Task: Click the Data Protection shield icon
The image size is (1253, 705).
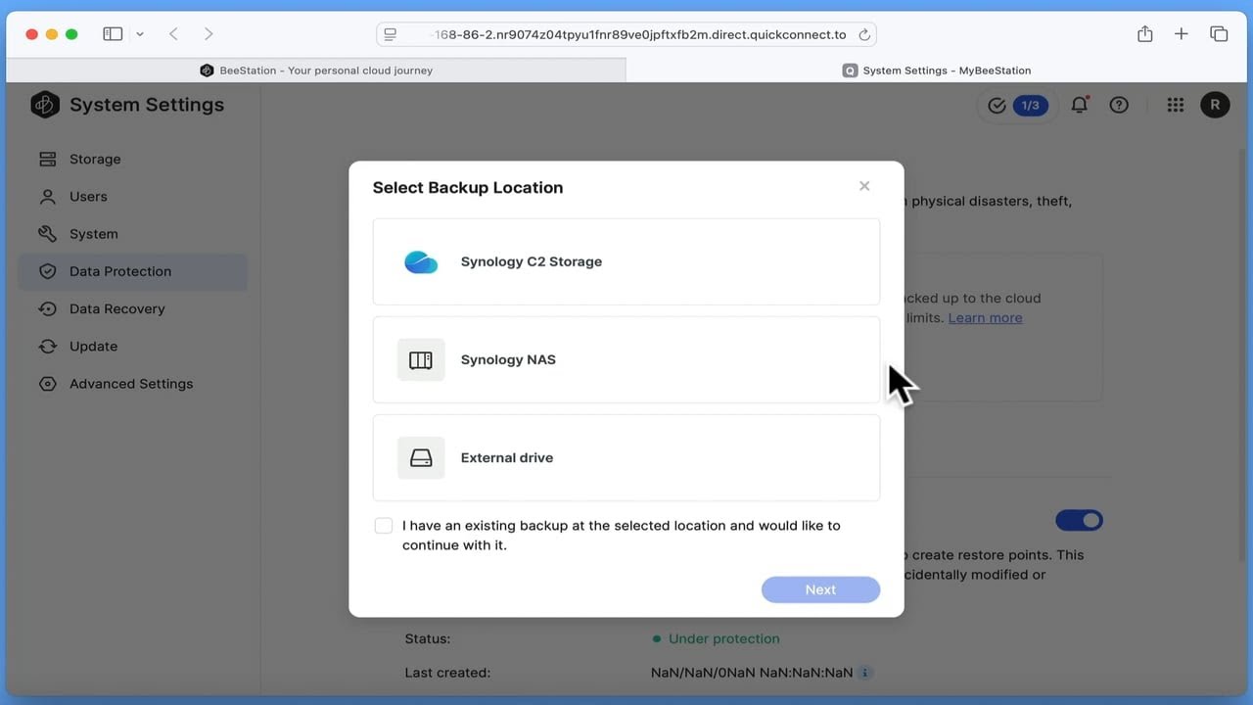Action: point(47,271)
